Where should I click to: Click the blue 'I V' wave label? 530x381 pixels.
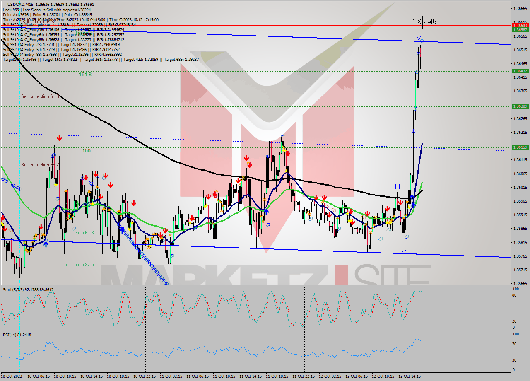click(x=402, y=252)
